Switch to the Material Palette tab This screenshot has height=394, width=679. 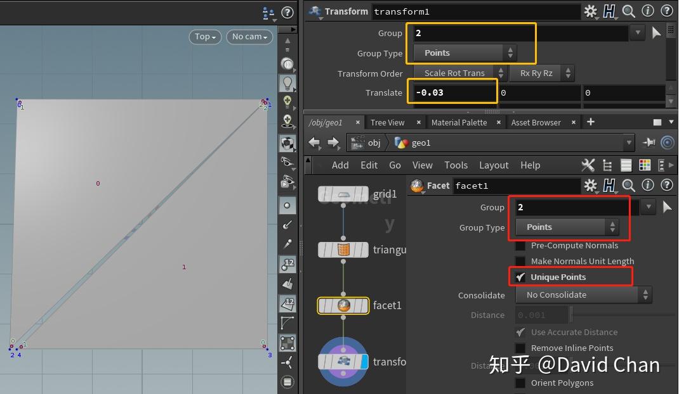[x=459, y=122]
